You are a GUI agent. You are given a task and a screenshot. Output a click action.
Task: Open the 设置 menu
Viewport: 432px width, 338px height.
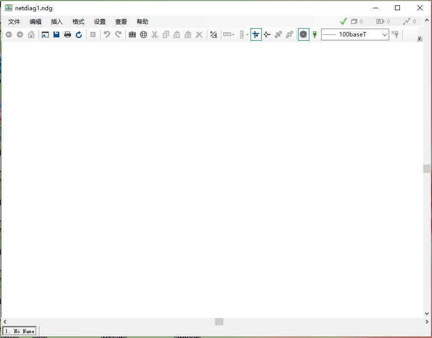(x=100, y=22)
